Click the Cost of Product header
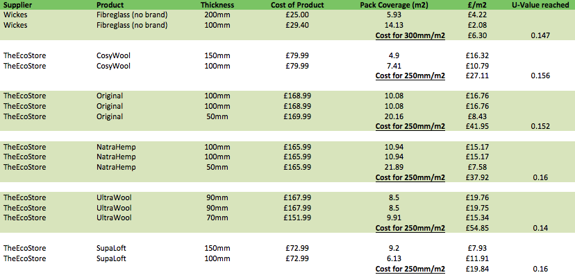575x275 pixels. coord(297,5)
